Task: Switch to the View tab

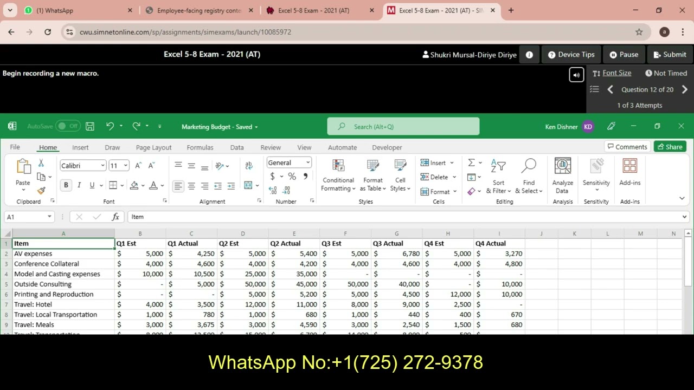Action: [x=304, y=147]
